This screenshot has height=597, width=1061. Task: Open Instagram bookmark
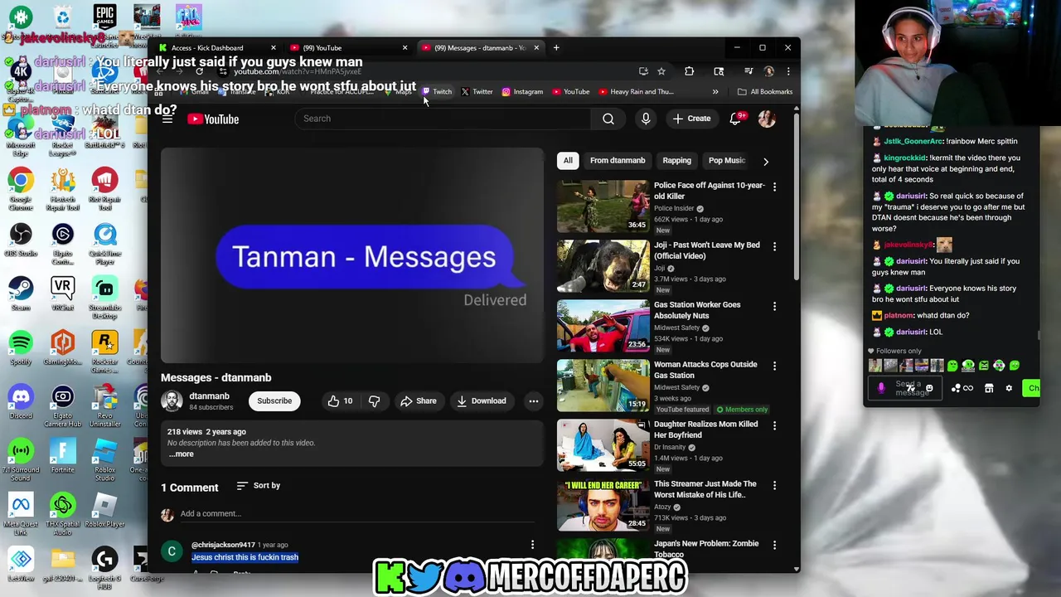pos(522,92)
